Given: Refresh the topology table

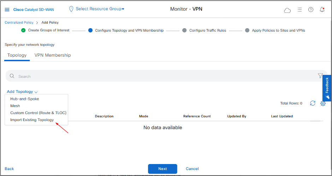Looking at the screenshot, I should [312, 103].
